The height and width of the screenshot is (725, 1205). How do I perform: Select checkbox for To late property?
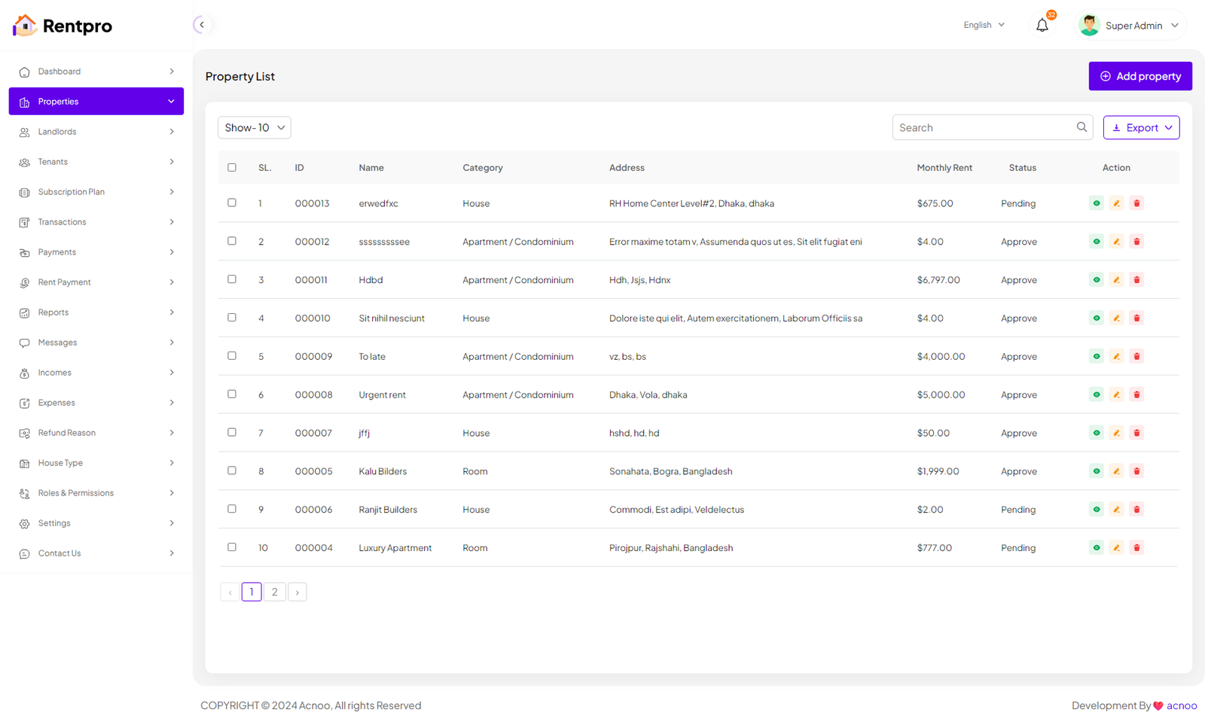232,356
